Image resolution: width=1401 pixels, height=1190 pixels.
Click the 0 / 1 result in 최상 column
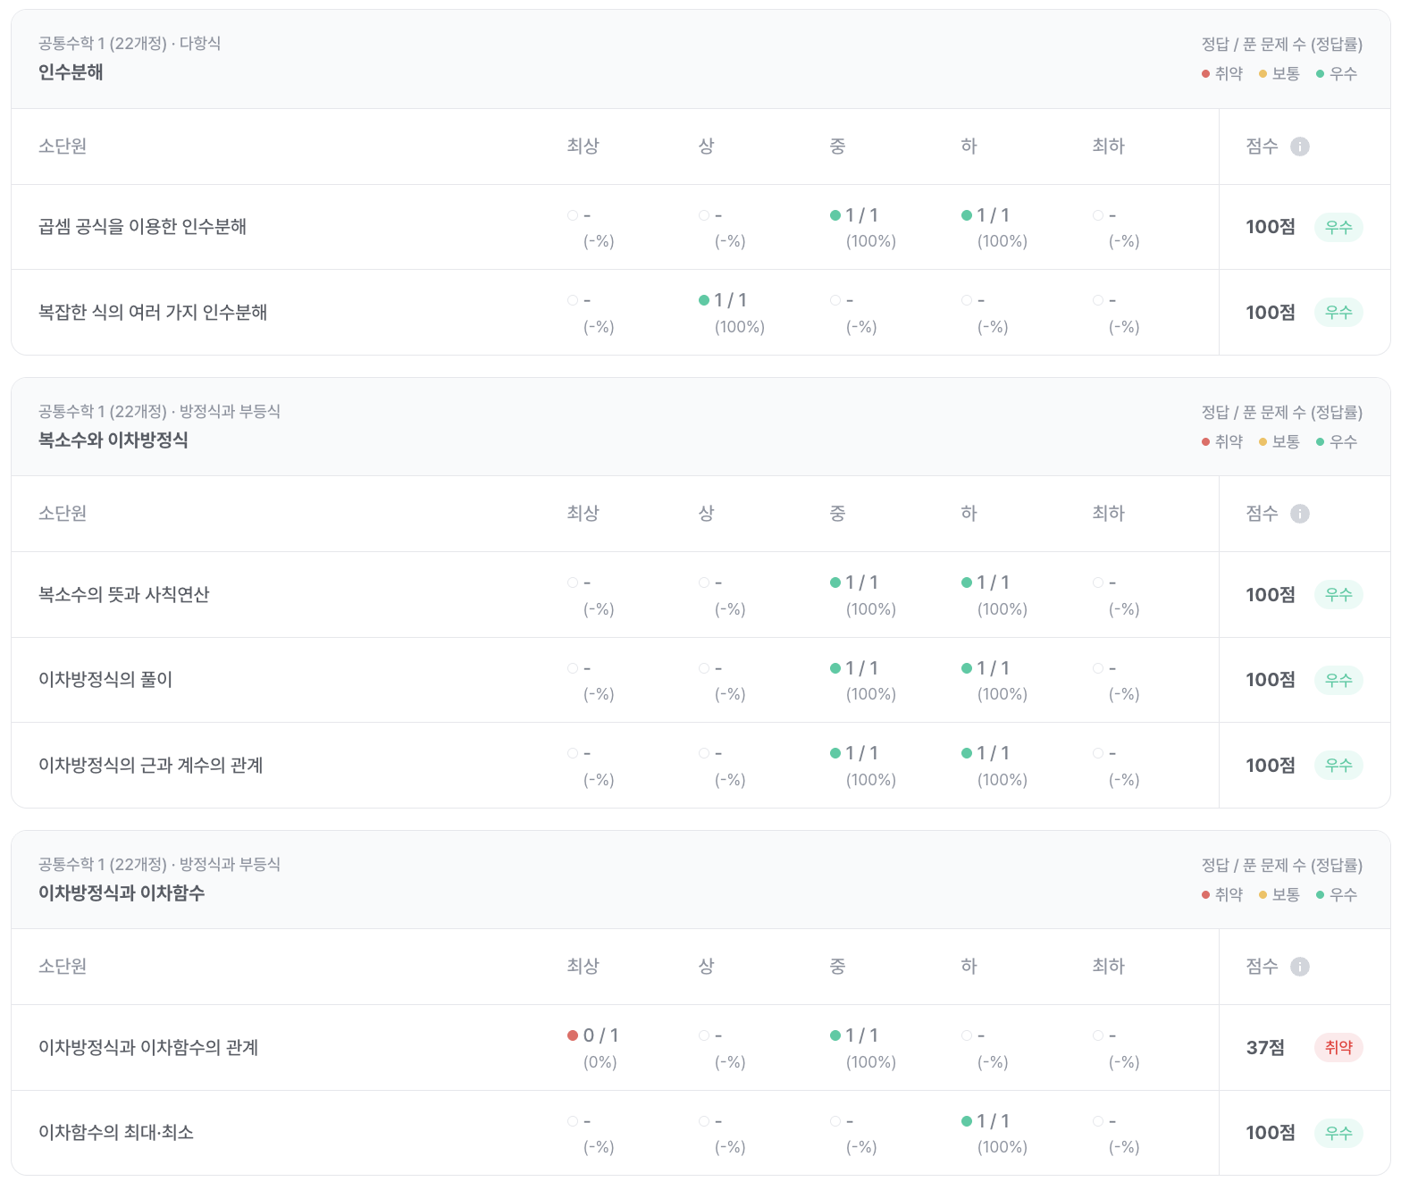(600, 1035)
